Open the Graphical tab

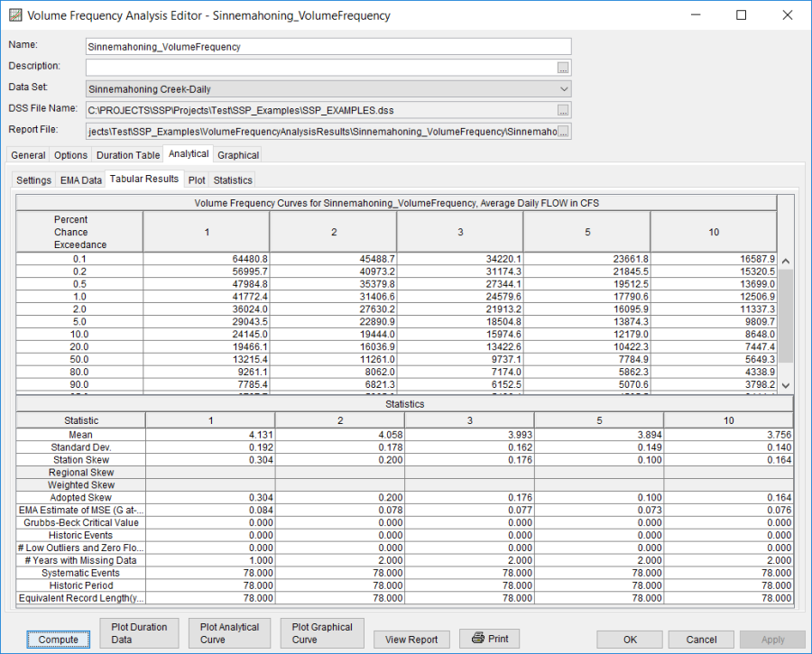pyautogui.click(x=237, y=155)
